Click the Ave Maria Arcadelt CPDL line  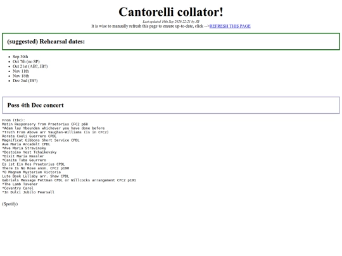click(26, 144)
